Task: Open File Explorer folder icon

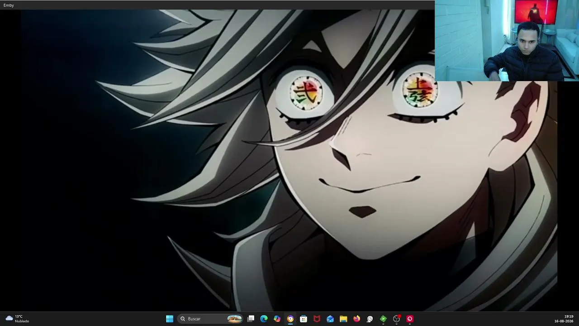Action: pyautogui.click(x=343, y=319)
